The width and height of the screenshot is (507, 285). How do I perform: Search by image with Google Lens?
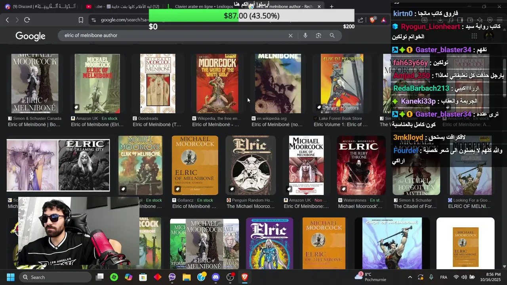click(318, 36)
